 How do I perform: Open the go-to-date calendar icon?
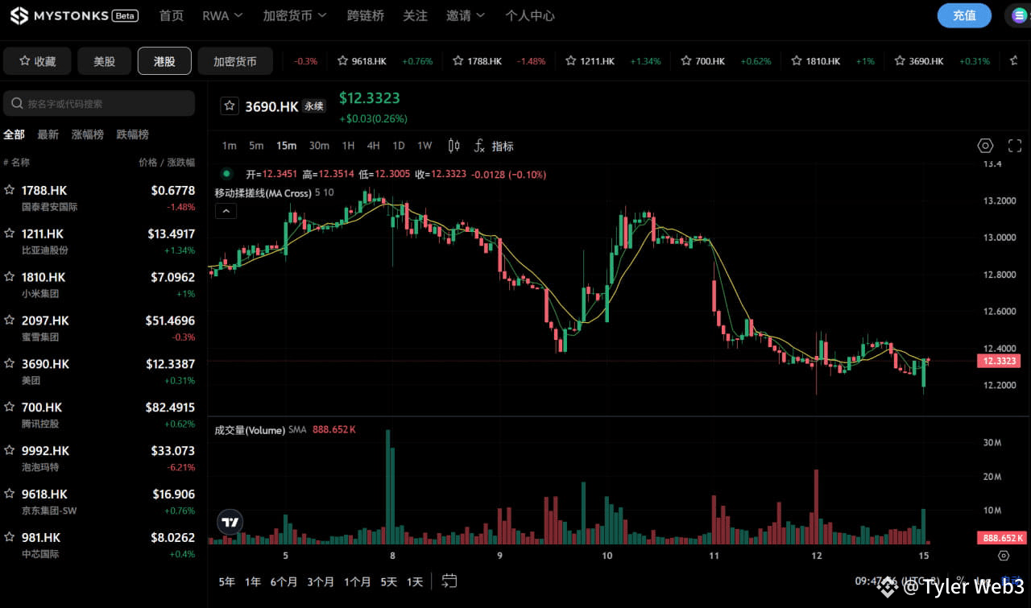(x=449, y=581)
